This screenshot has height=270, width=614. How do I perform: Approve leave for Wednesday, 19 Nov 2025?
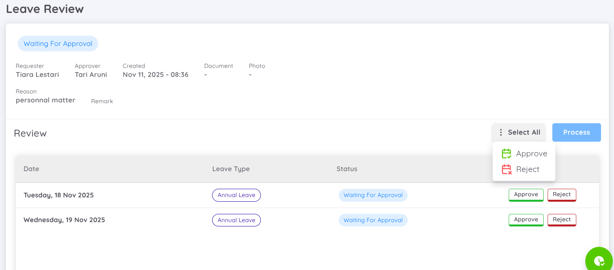[526, 220]
